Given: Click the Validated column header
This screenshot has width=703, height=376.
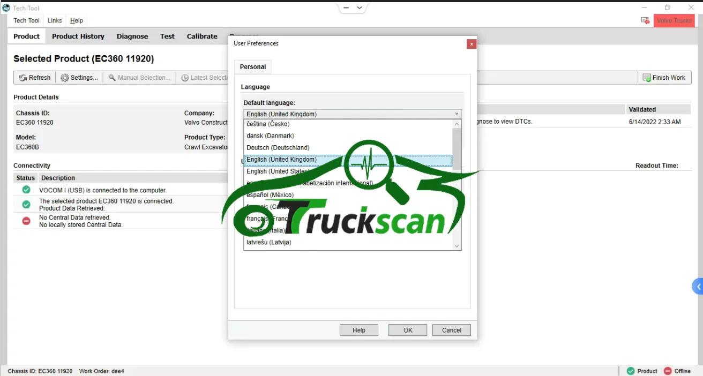Looking at the screenshot, I should pyautogui.click(x=658, y=109).
